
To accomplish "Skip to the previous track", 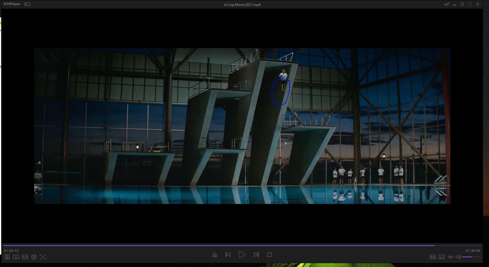I will coord(228,255).
